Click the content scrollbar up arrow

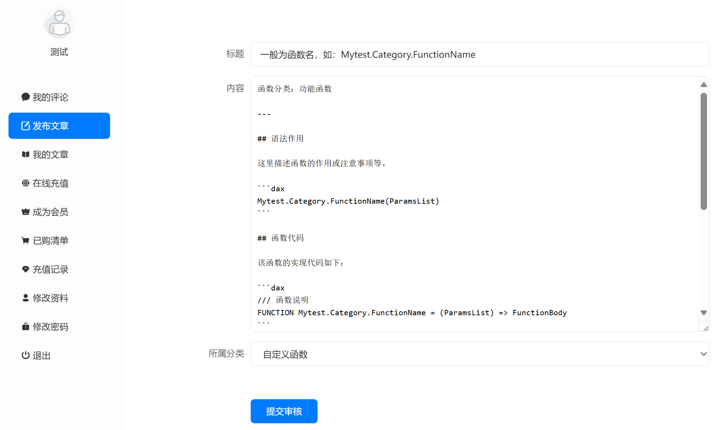coord(703,85)
